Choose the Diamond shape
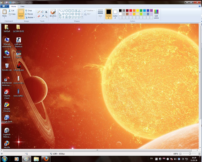The image size is (202, 162). click(x=63, y=14)
